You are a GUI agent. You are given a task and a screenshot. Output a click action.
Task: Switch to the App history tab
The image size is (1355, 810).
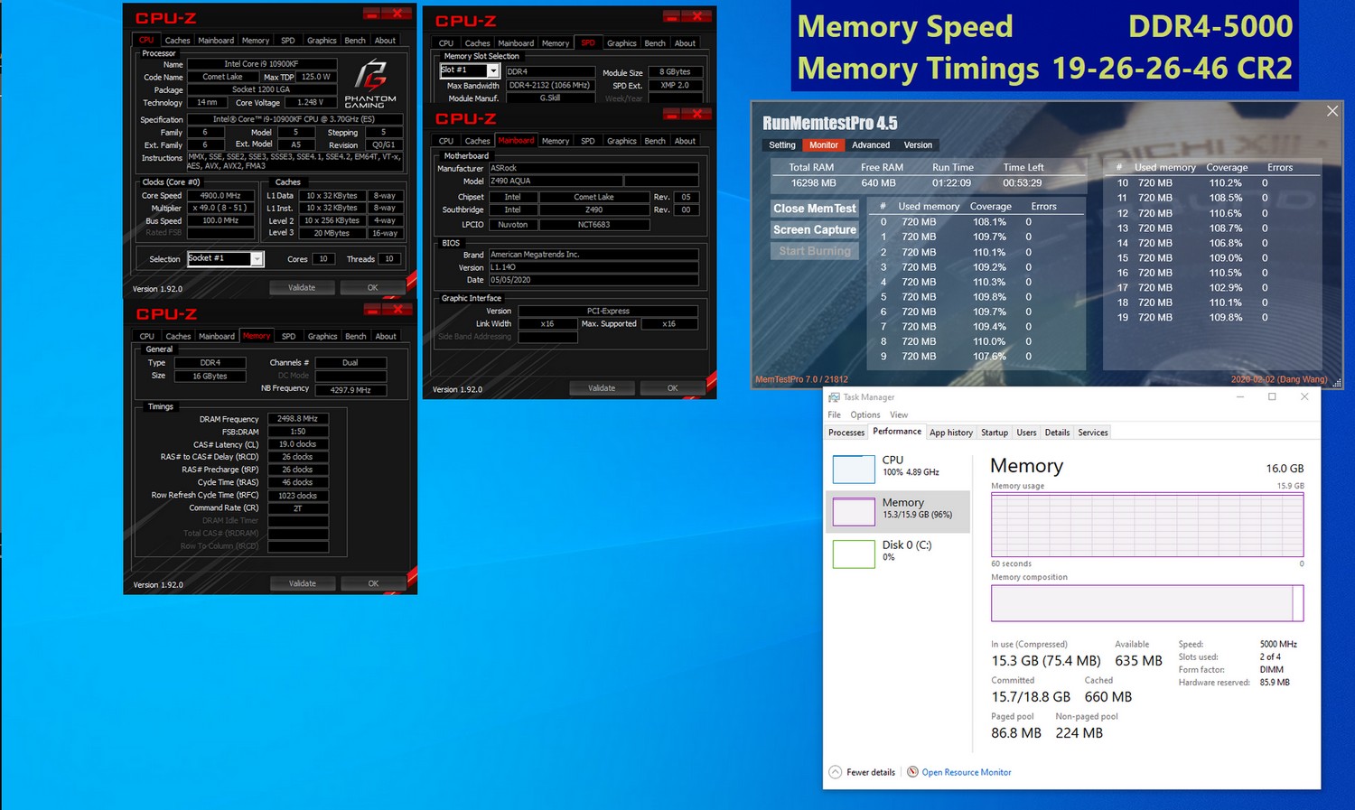tap(951, 433)
